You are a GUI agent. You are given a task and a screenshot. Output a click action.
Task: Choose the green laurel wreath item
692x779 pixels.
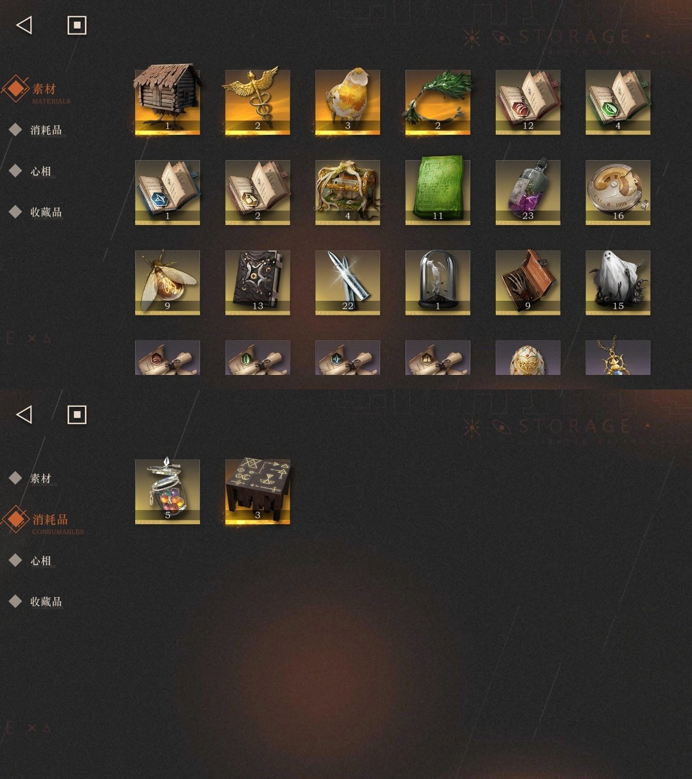(x=438, y=102)
